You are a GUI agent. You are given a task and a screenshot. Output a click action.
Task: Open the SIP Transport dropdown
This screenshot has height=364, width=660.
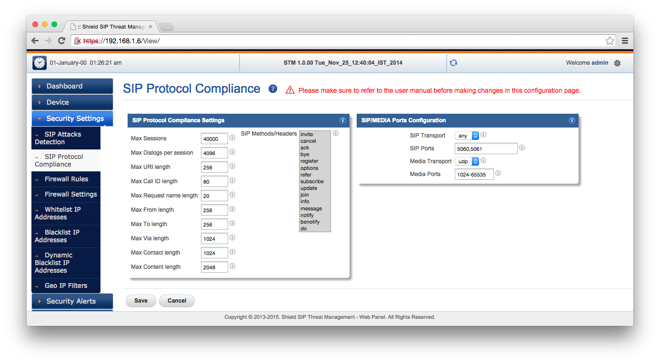[x=467, y=136]
